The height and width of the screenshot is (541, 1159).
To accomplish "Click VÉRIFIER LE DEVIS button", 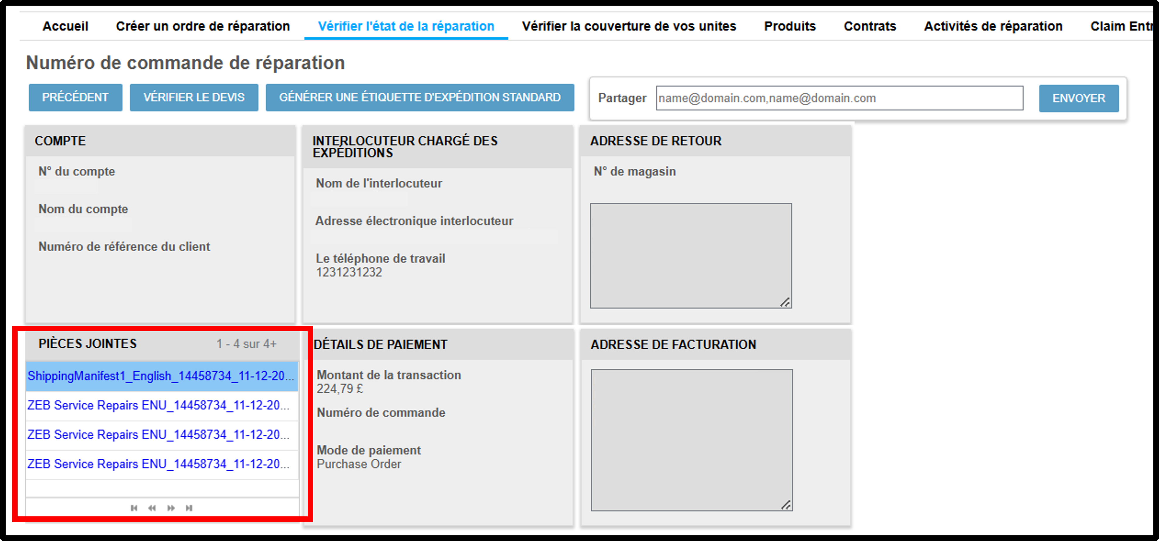I will (194, 97).
